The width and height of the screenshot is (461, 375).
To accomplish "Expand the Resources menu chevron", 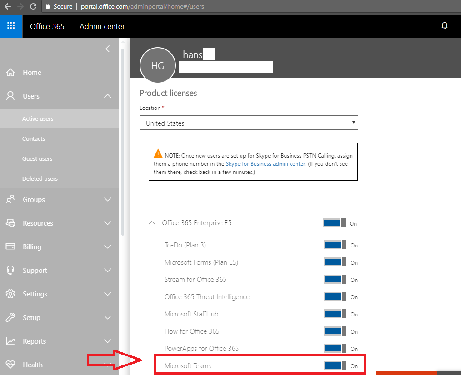I will coord(108,223).
